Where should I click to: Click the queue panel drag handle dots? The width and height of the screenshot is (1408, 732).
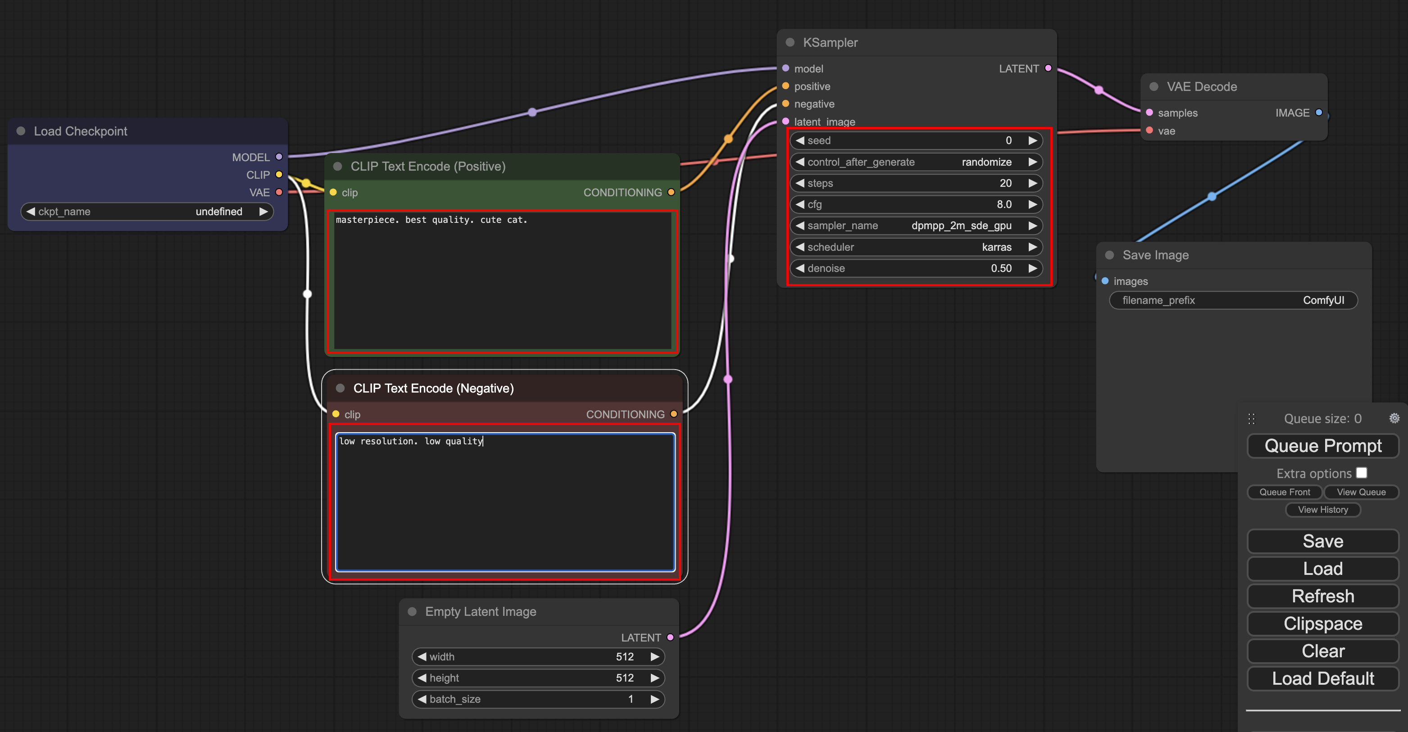(x=1251, y=419)
